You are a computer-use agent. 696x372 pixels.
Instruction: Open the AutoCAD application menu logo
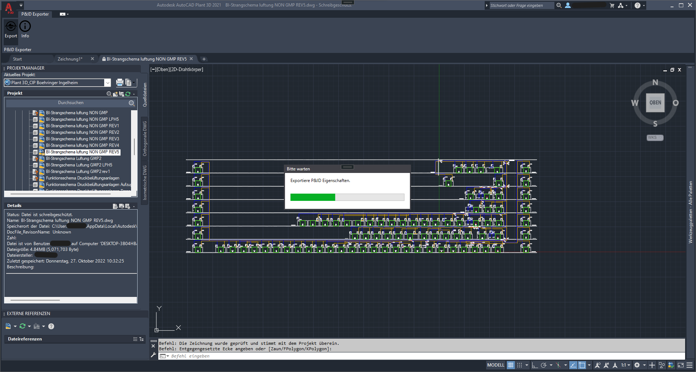(9, 8)
